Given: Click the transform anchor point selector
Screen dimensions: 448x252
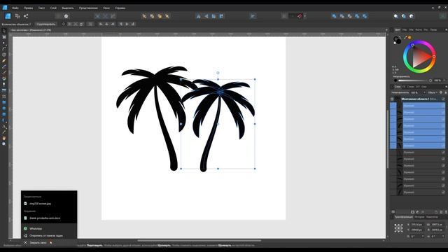Looking at the screenshot, I should (398, 228).
